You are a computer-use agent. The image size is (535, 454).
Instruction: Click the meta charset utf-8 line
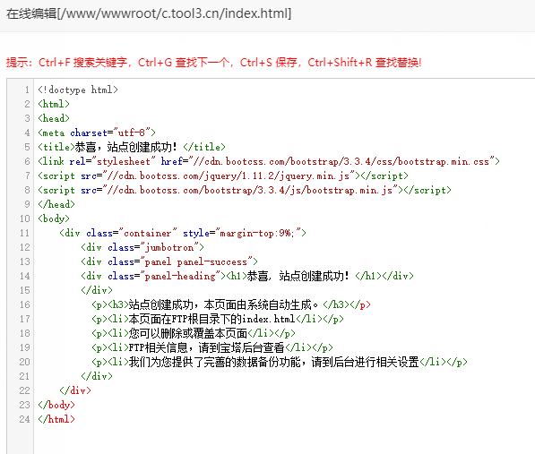click(97, 133)
